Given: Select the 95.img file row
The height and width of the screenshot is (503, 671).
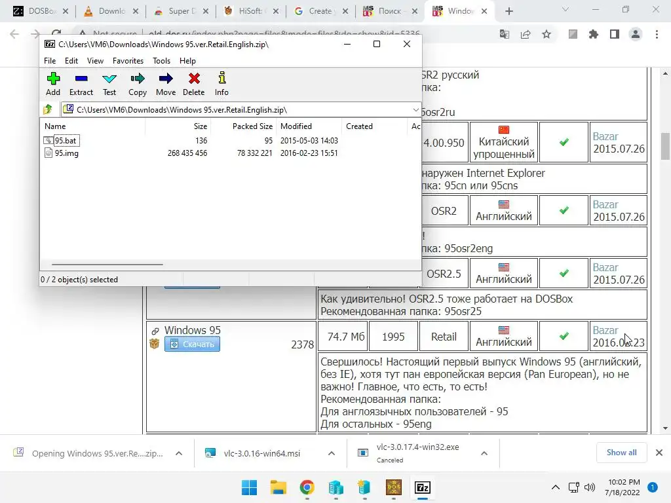Looking at the screenshot, I should (191, 153).
